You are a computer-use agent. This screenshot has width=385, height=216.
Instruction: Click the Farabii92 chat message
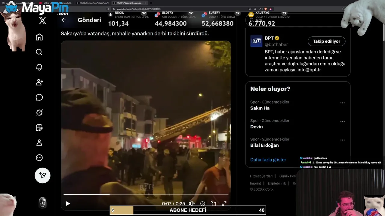click(340, 163)
